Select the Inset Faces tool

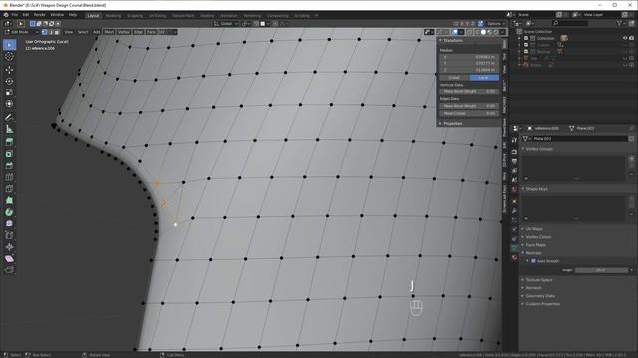click(x=9, y=154)
